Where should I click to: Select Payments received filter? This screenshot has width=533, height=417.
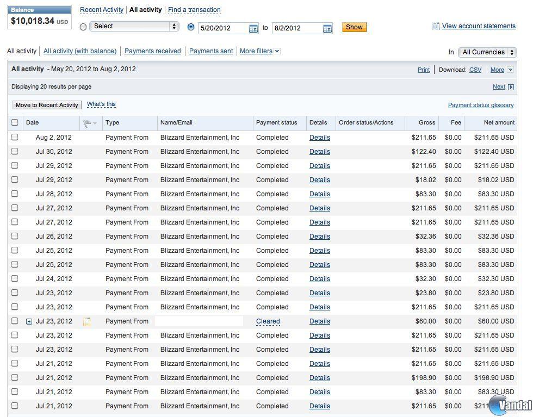tap(153, 51)
